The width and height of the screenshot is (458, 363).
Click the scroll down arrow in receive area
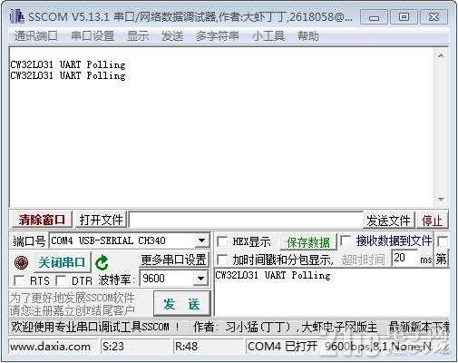coord(441,199)
